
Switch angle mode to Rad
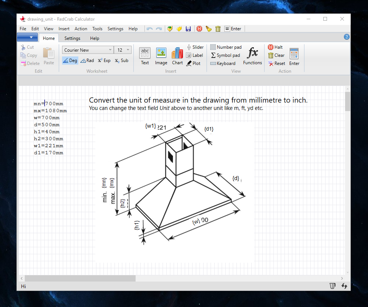pos(87,61)
